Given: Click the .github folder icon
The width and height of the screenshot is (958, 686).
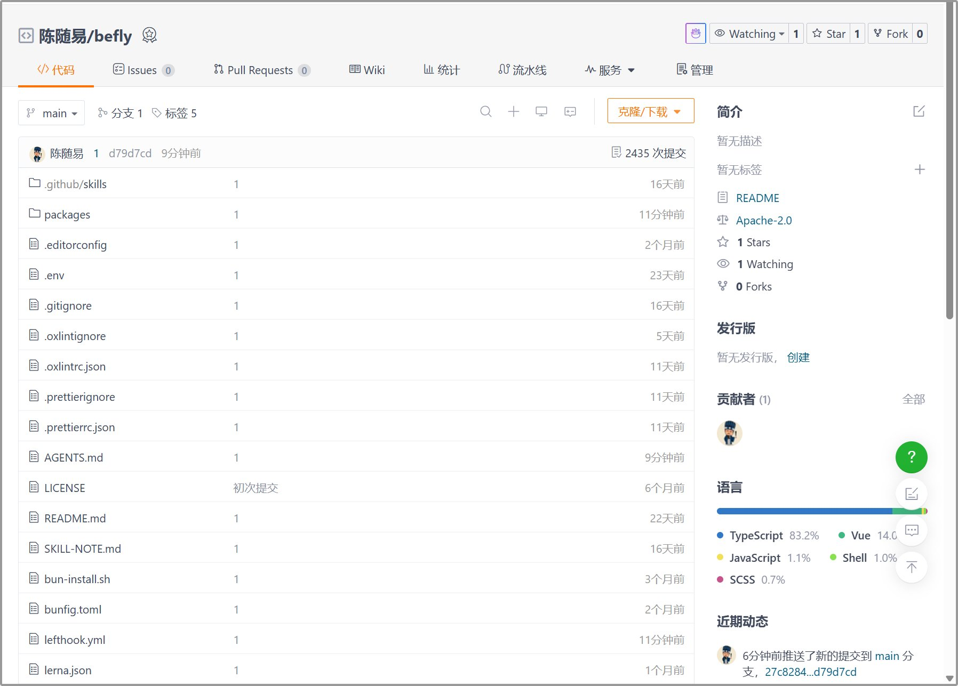Looking at the screenshot, I should [35, 183].
